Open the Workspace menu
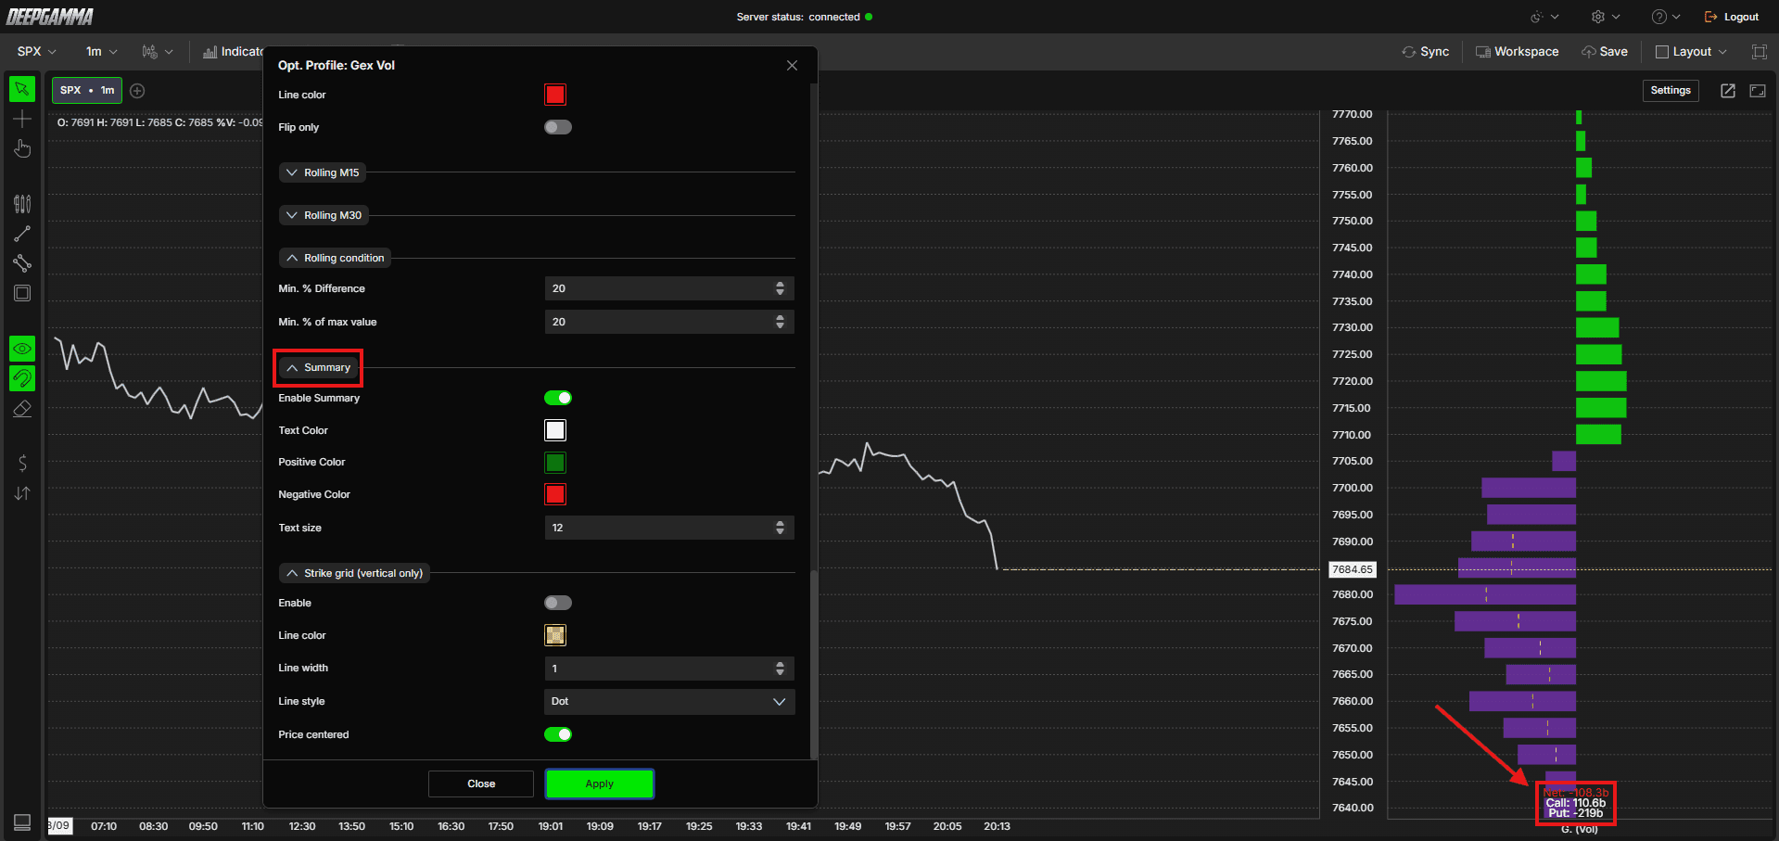This screenshot has width=1779, height=841. (x=1517, y=52)
